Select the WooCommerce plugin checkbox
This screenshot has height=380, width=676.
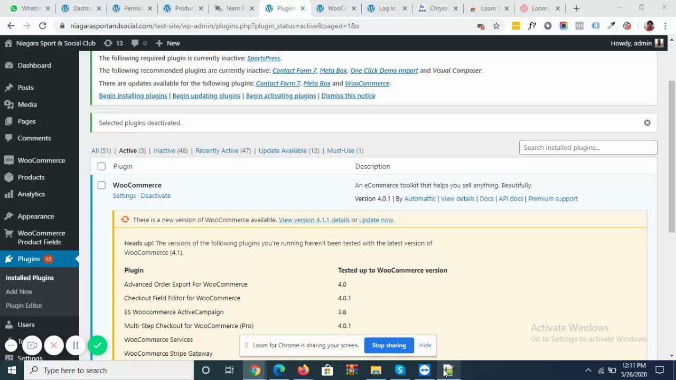coord(101,185)
